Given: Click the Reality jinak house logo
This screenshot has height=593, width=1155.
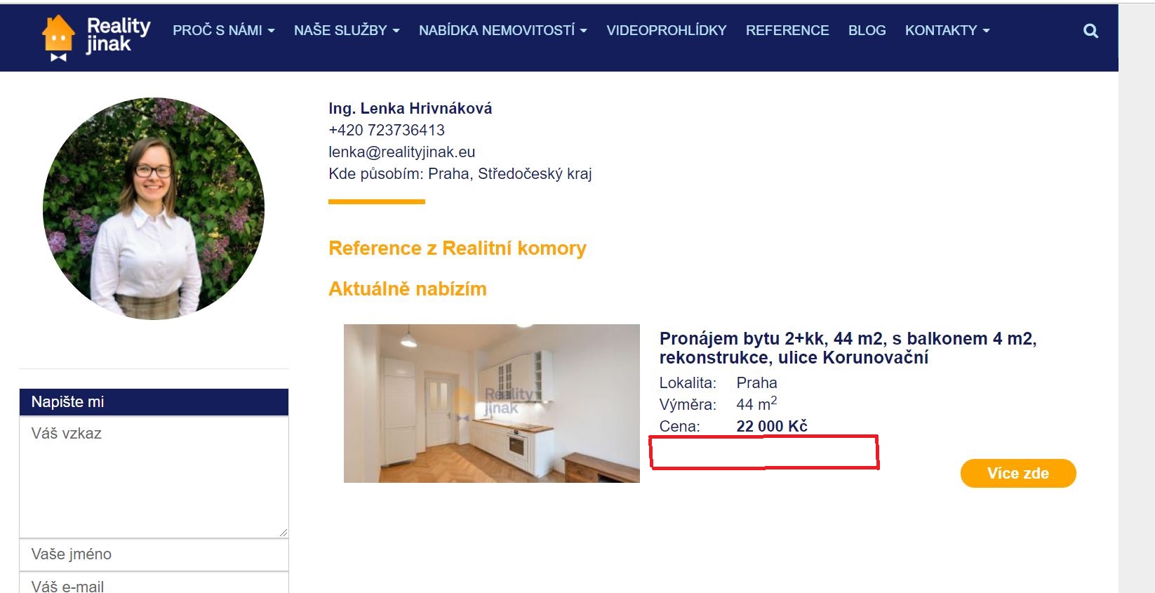Looking at the screenshot, I should (x=96, y=36).
